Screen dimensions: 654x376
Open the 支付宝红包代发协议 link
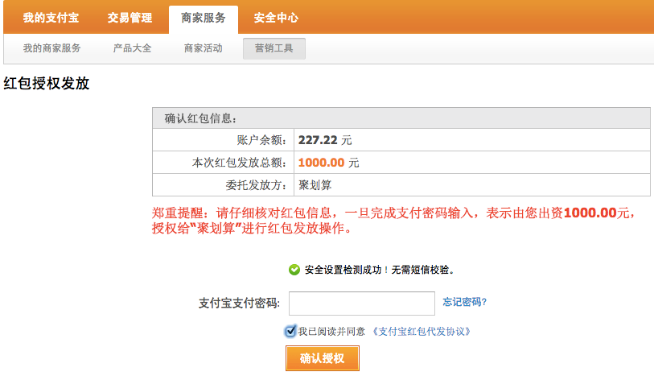[422, 332]
